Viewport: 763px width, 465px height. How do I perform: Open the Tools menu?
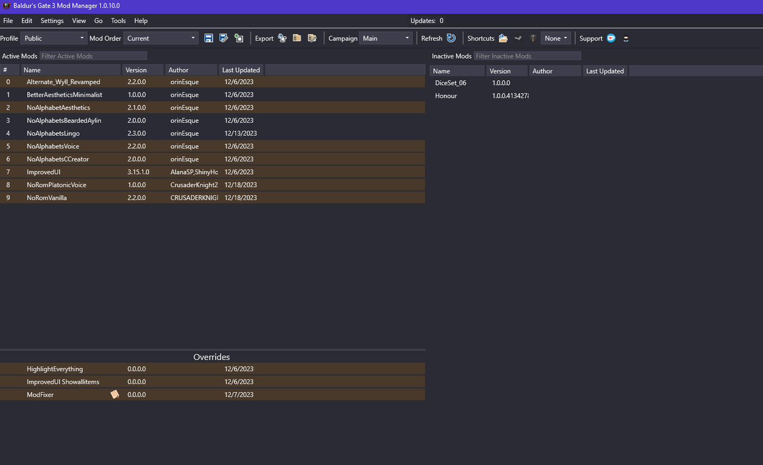pos(118,21)
